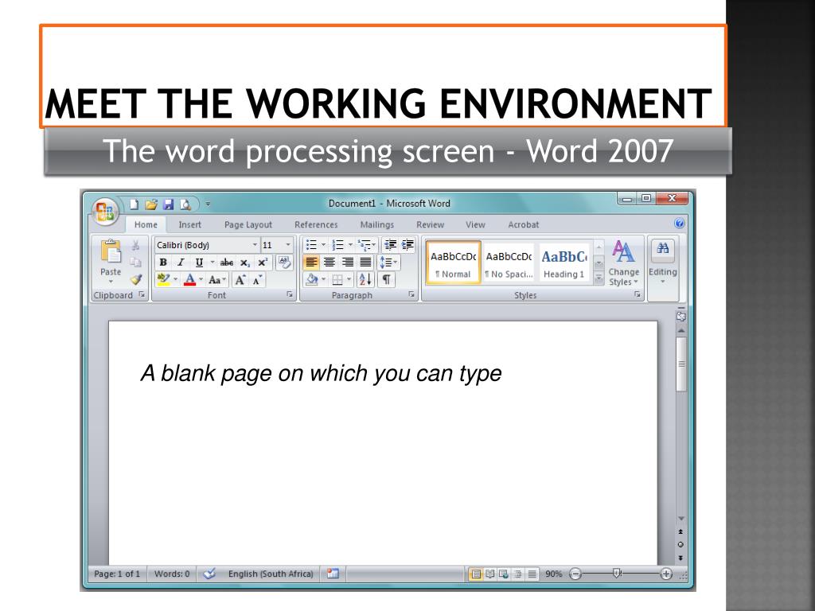This screenshot has width=815, height=611.
Task: Click the Office button orb
Action: pos(104,212)
